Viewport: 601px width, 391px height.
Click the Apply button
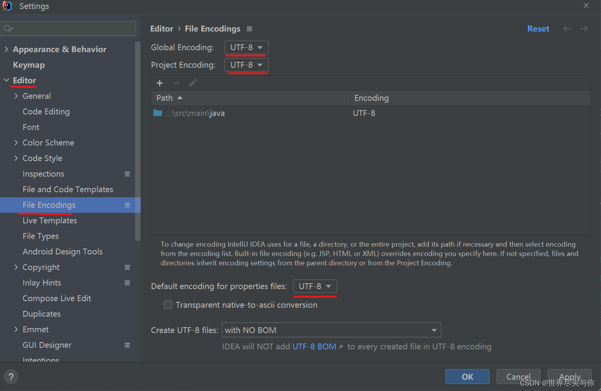pos(569,377)
